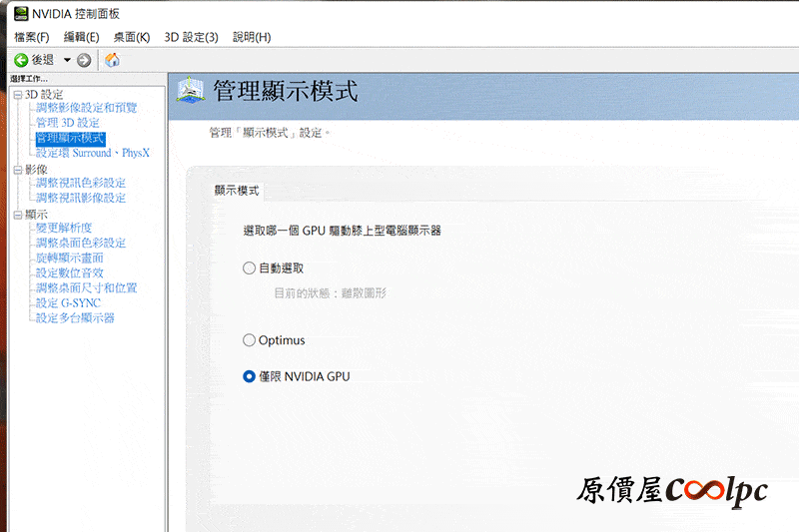Open 設定多台顯示器 page
Image resolution: width=799 pixels, height=532 pixels.
pos(75,317)
